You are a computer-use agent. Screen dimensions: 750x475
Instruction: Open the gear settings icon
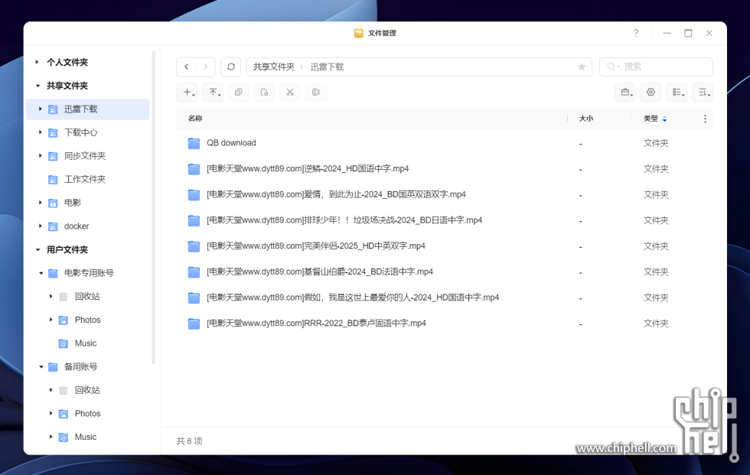click(651, 93)
